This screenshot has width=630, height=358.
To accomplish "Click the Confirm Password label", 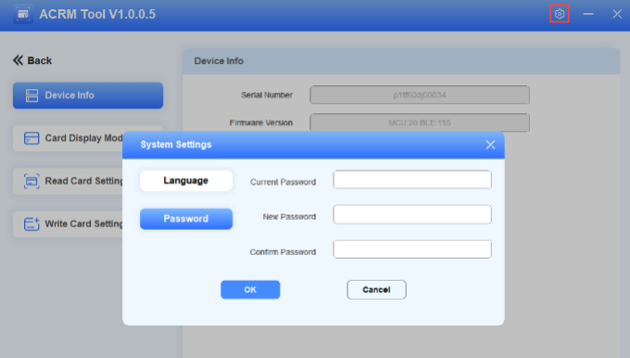I will pos(283,252).
